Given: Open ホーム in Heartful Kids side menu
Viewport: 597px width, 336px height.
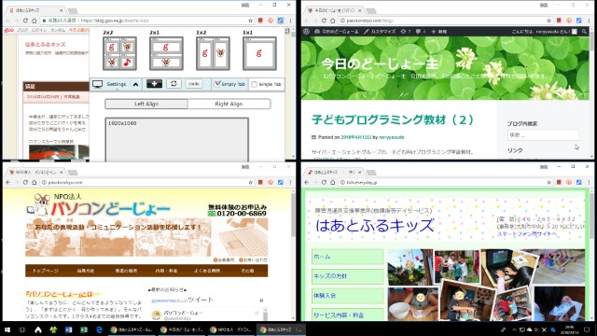Looking at the screenshot, I should pos(347,257).
